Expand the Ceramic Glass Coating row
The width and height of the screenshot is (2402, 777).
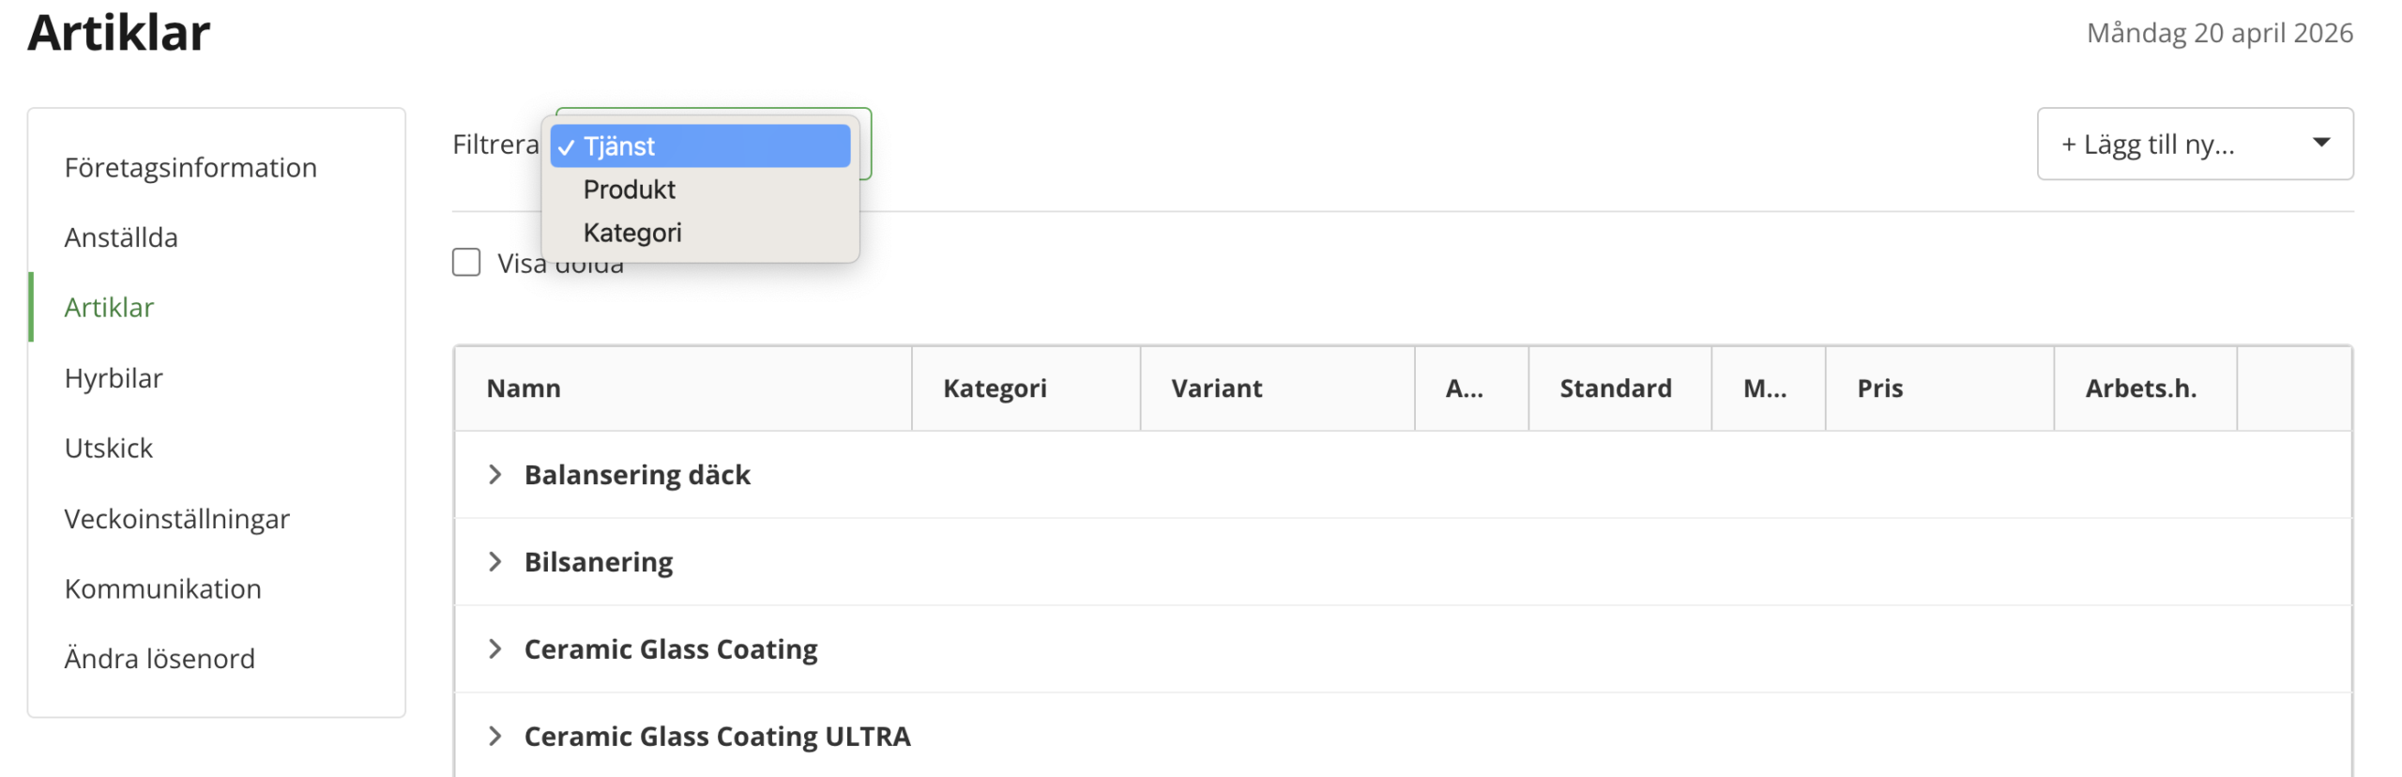pos(494,649)
